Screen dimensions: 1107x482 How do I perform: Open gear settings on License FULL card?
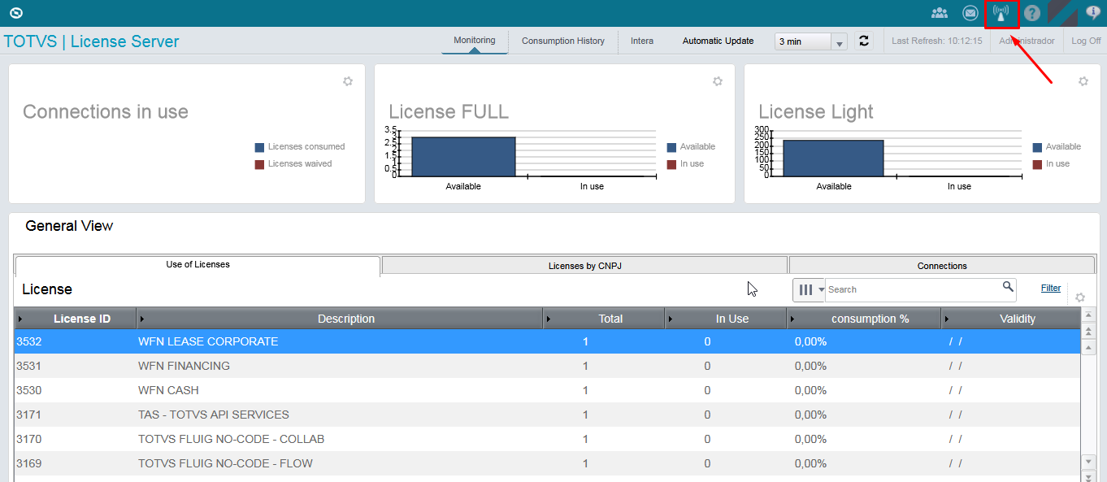coord(718,81)
